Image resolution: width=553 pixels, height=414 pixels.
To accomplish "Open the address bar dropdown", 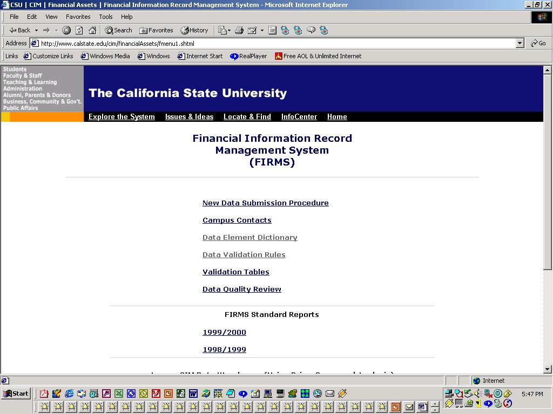I will pos(520,43).
